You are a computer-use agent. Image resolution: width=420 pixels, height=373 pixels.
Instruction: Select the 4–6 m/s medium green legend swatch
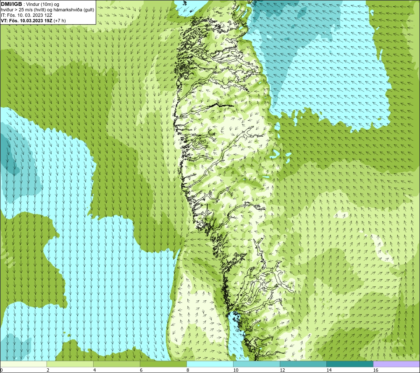click(x=117, y=364)
